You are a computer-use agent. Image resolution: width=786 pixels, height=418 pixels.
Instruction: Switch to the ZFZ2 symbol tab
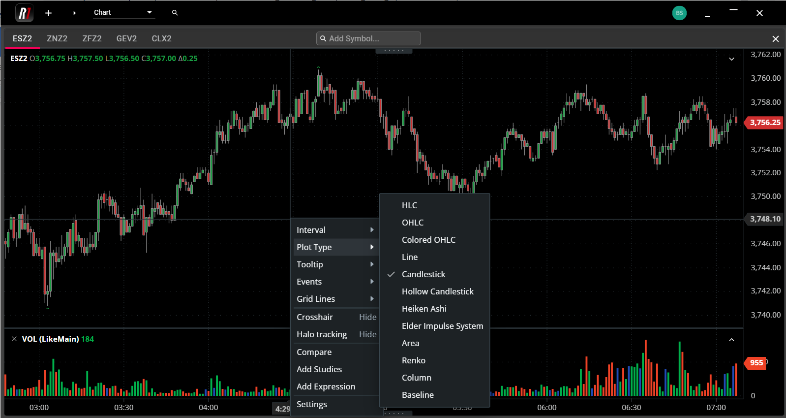(92, 38)
